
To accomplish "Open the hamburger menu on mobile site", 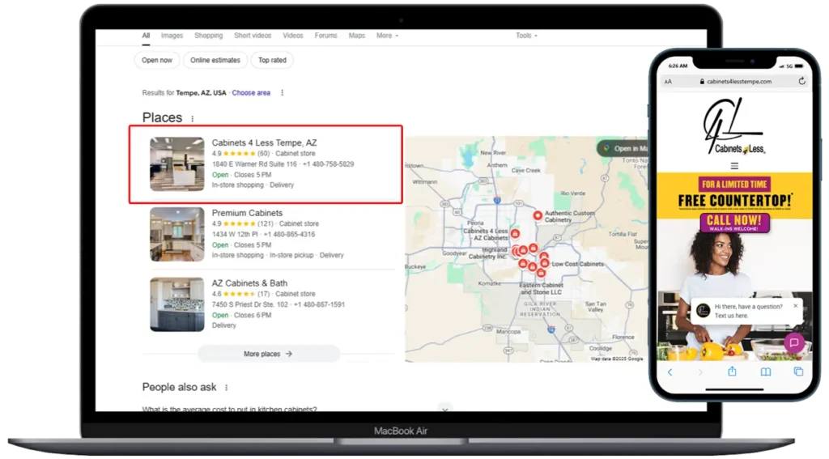I will click(x=734, y=166).
